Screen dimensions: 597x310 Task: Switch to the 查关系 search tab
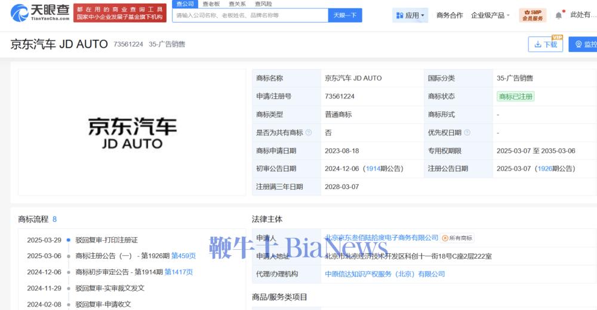(x=236, y=4)
